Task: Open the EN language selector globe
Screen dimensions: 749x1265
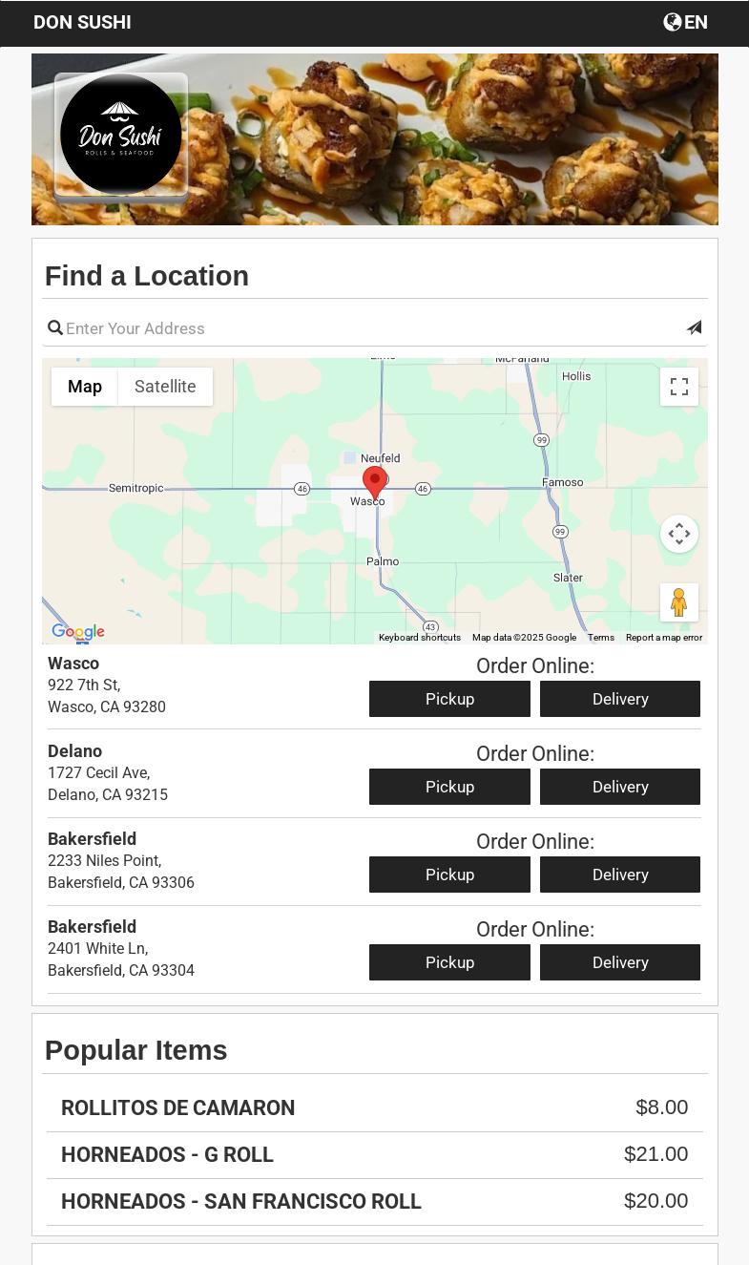Action: tap(685, 22)
